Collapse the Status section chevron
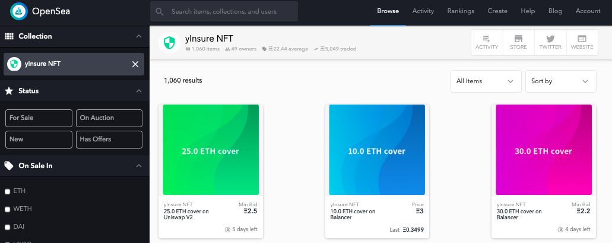Viewport: 612px width, 243px height. click(138, 91)
